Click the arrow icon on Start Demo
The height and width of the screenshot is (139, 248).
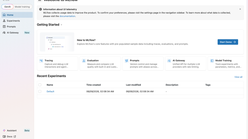pos(235,42)
